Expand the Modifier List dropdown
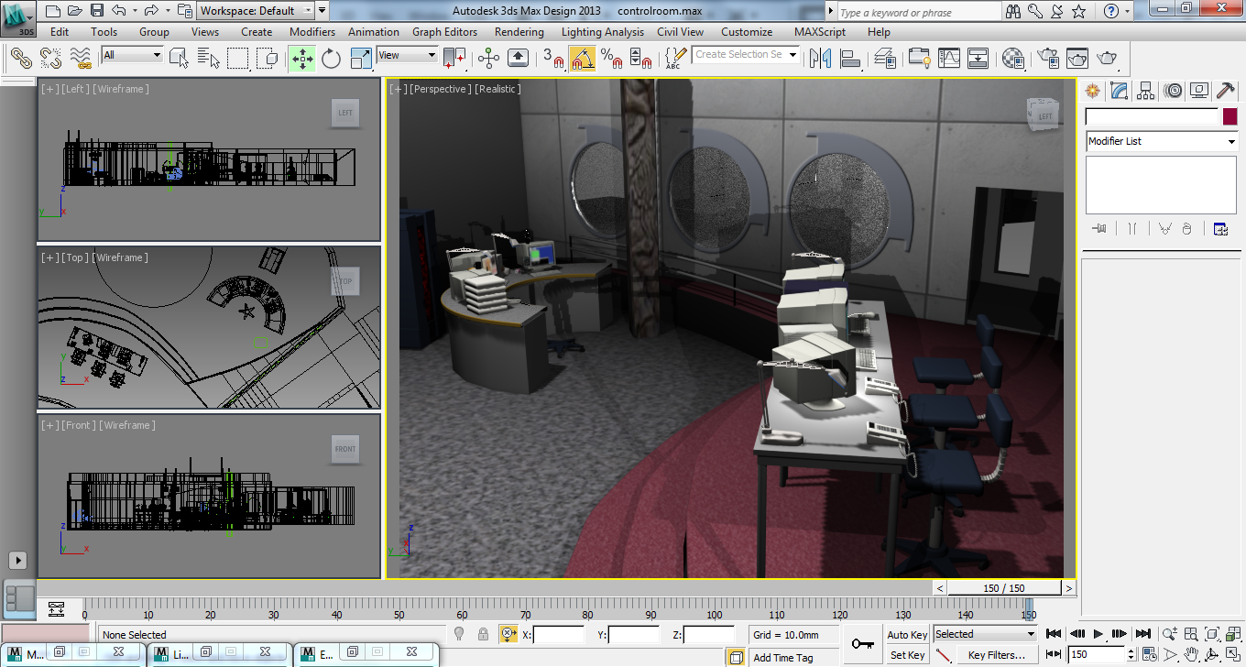The image size is (1246, 667). point(1161,141)
